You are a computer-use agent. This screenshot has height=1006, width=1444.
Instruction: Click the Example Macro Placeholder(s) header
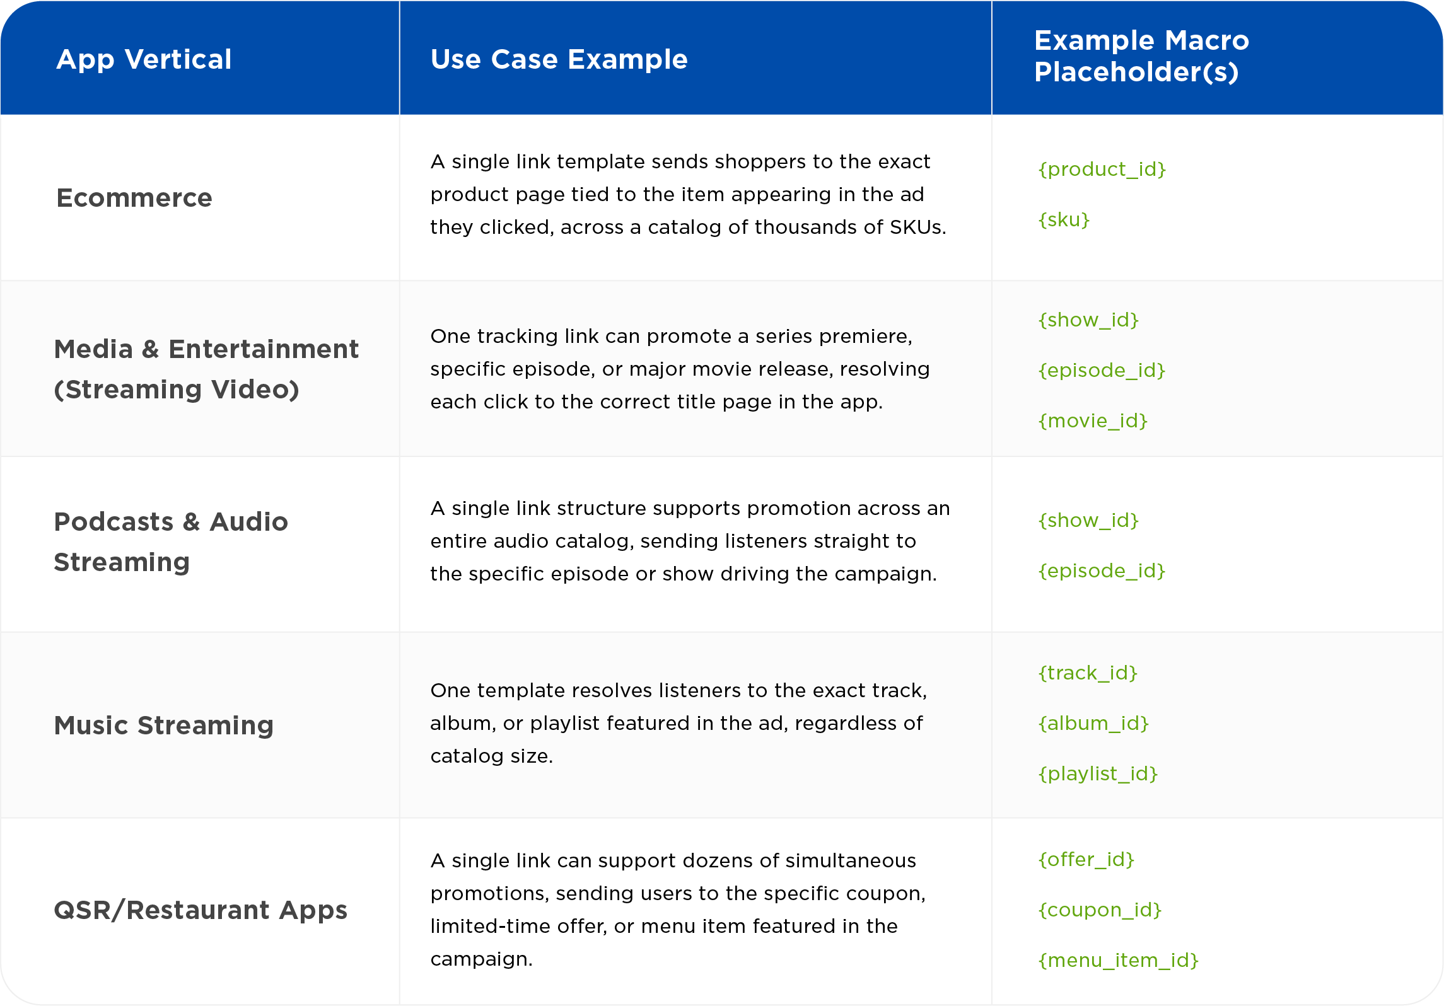pyautogui.click(x=1141, y=56)
